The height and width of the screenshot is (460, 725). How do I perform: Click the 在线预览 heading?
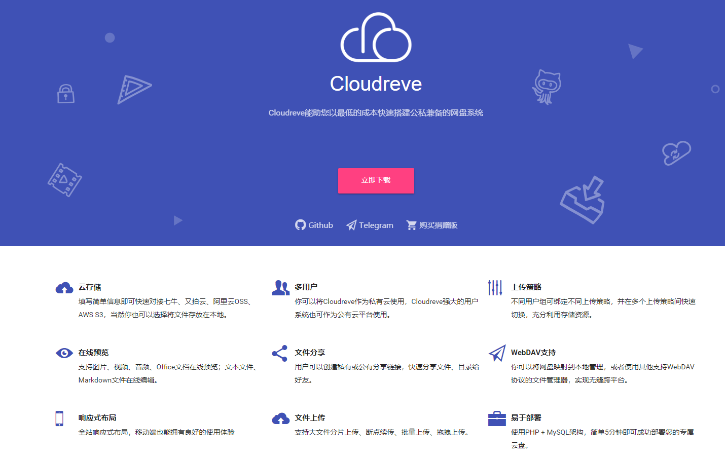coord(93,353)
